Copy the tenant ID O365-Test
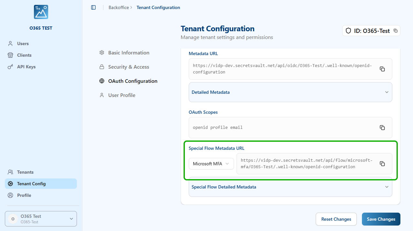Image resolution: width=413 pixels, height=231 pixels. pos(396,31)
